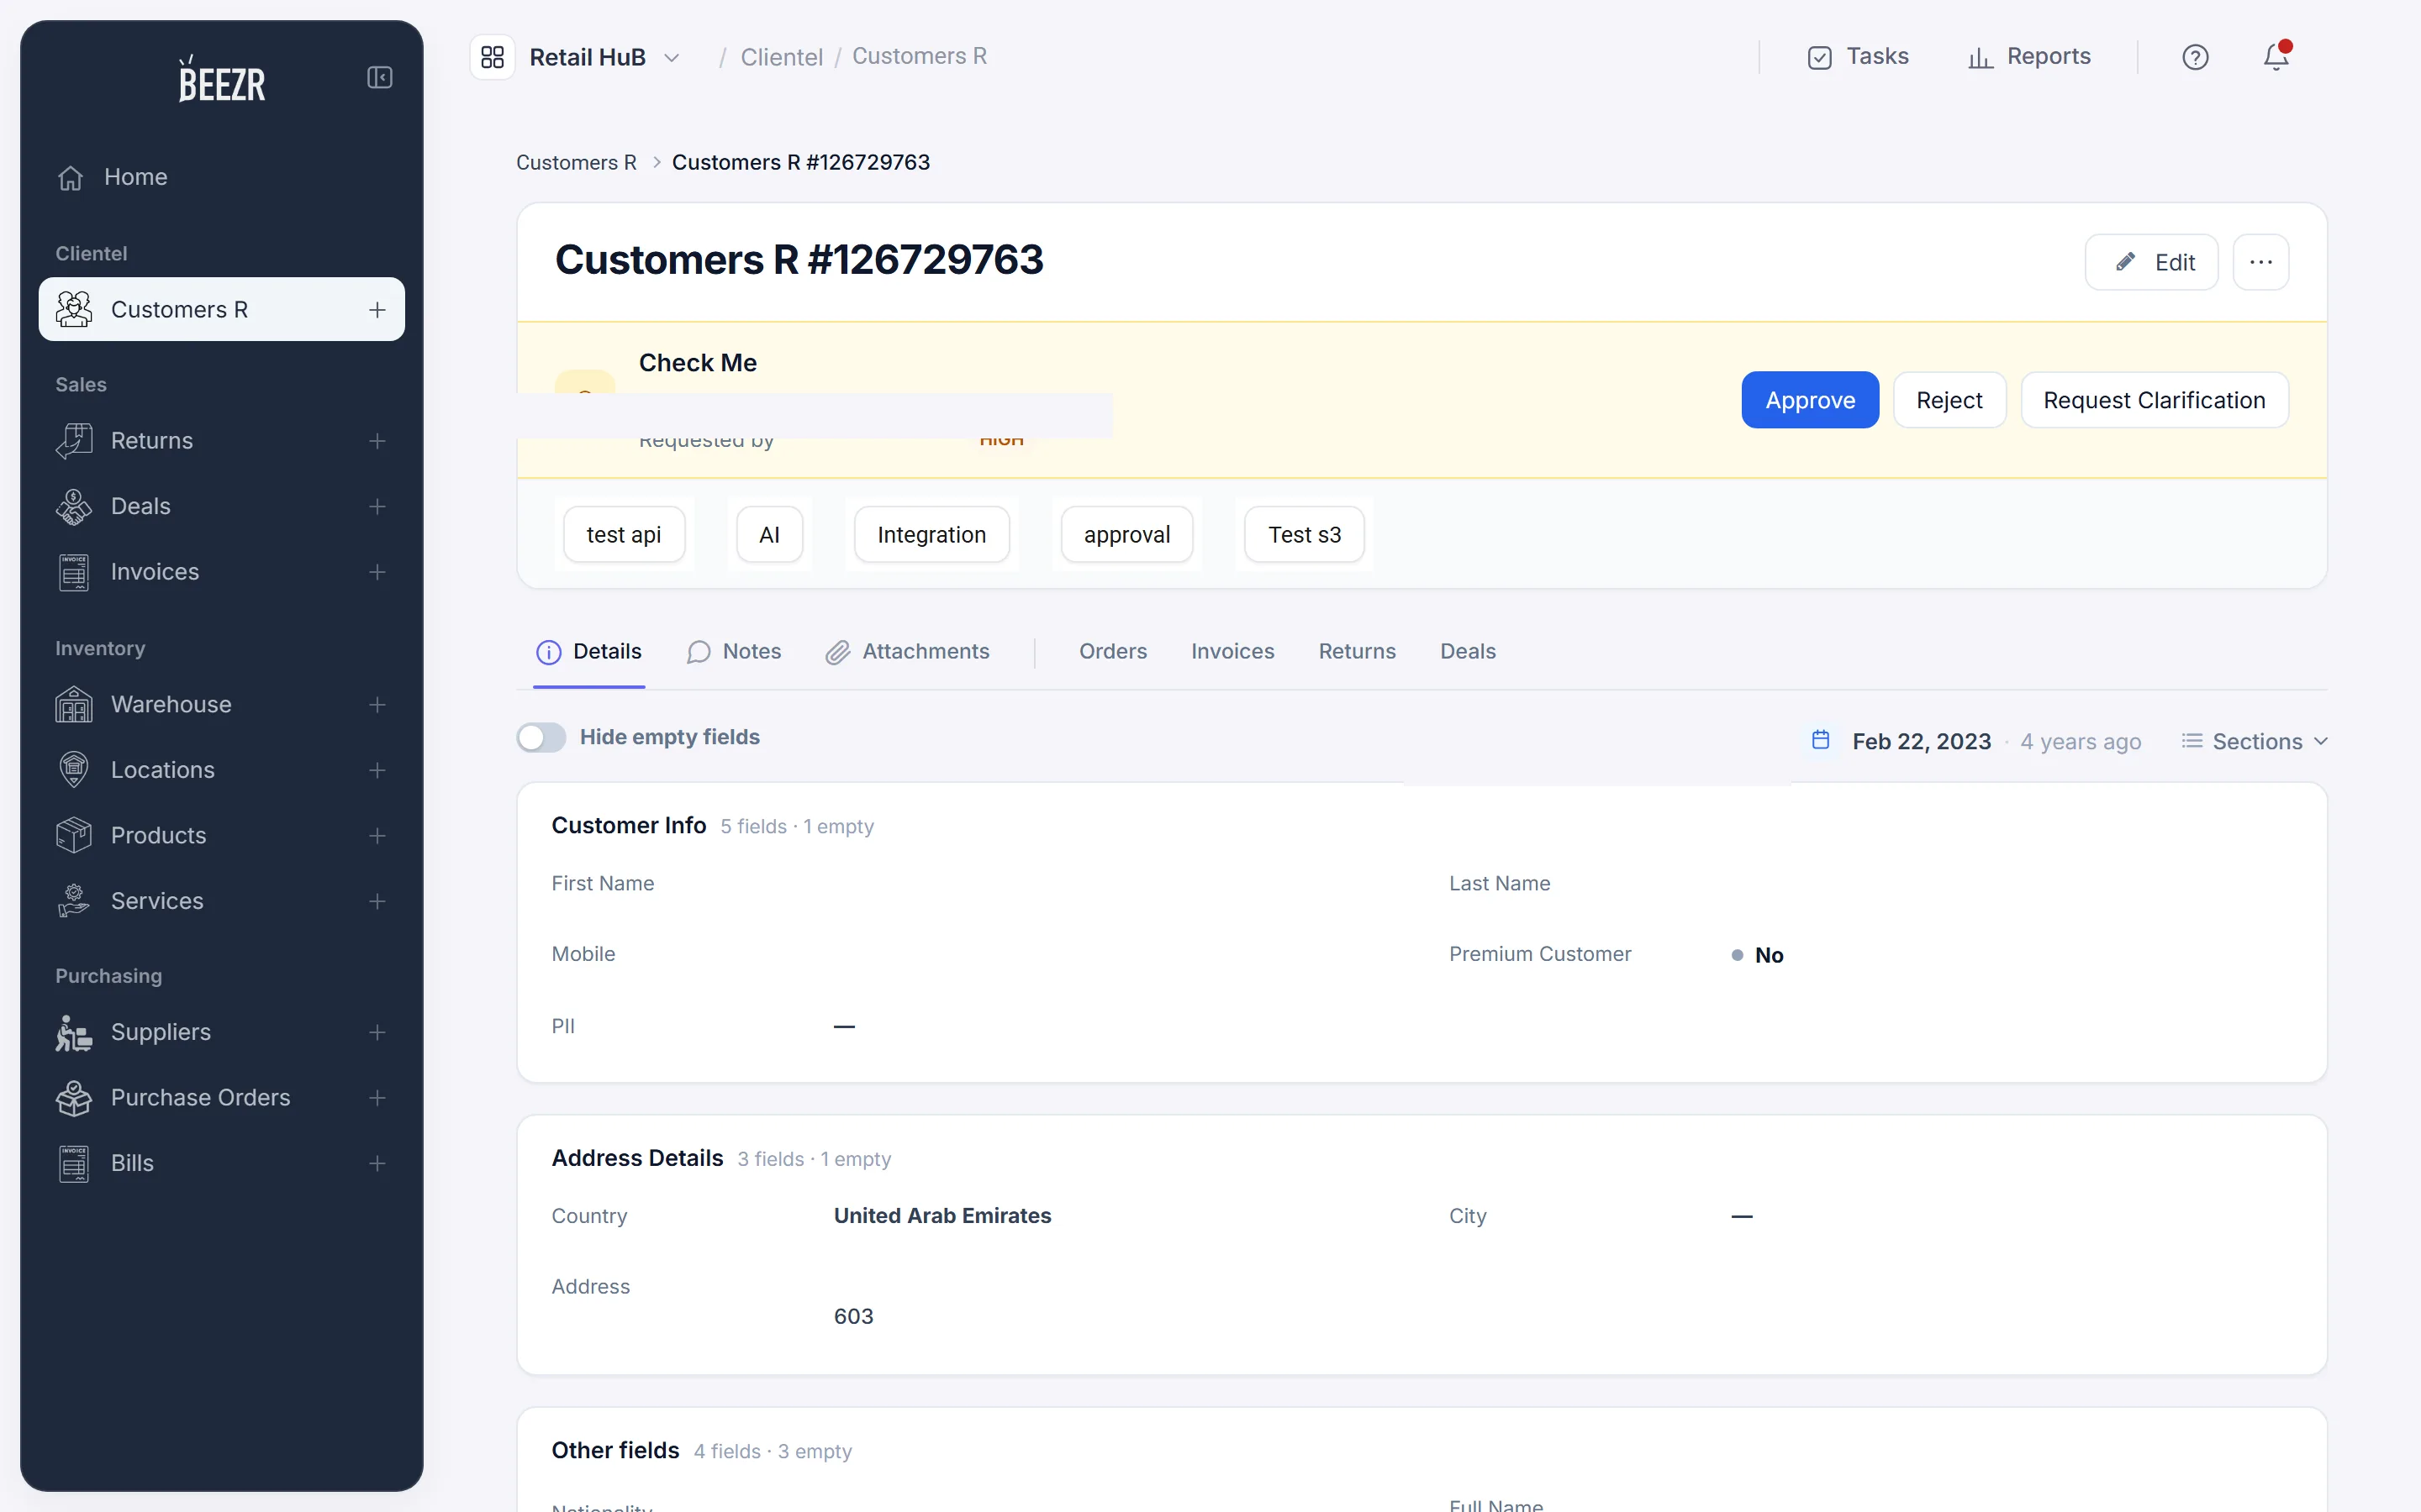Open the Returns tab in record

1357,652
